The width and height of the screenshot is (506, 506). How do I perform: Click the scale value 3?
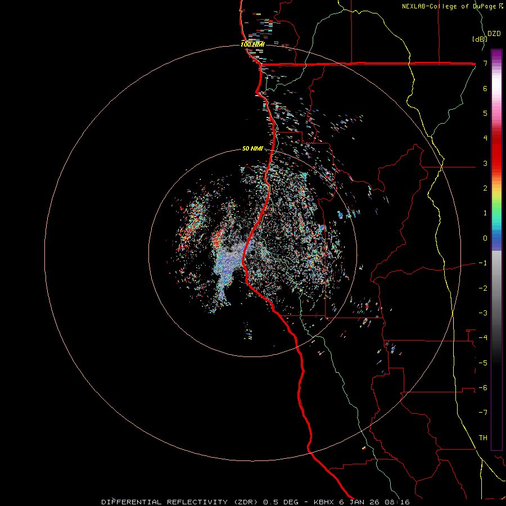485,163
